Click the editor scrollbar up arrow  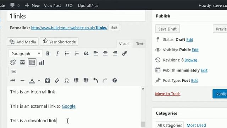click(143, 89)
